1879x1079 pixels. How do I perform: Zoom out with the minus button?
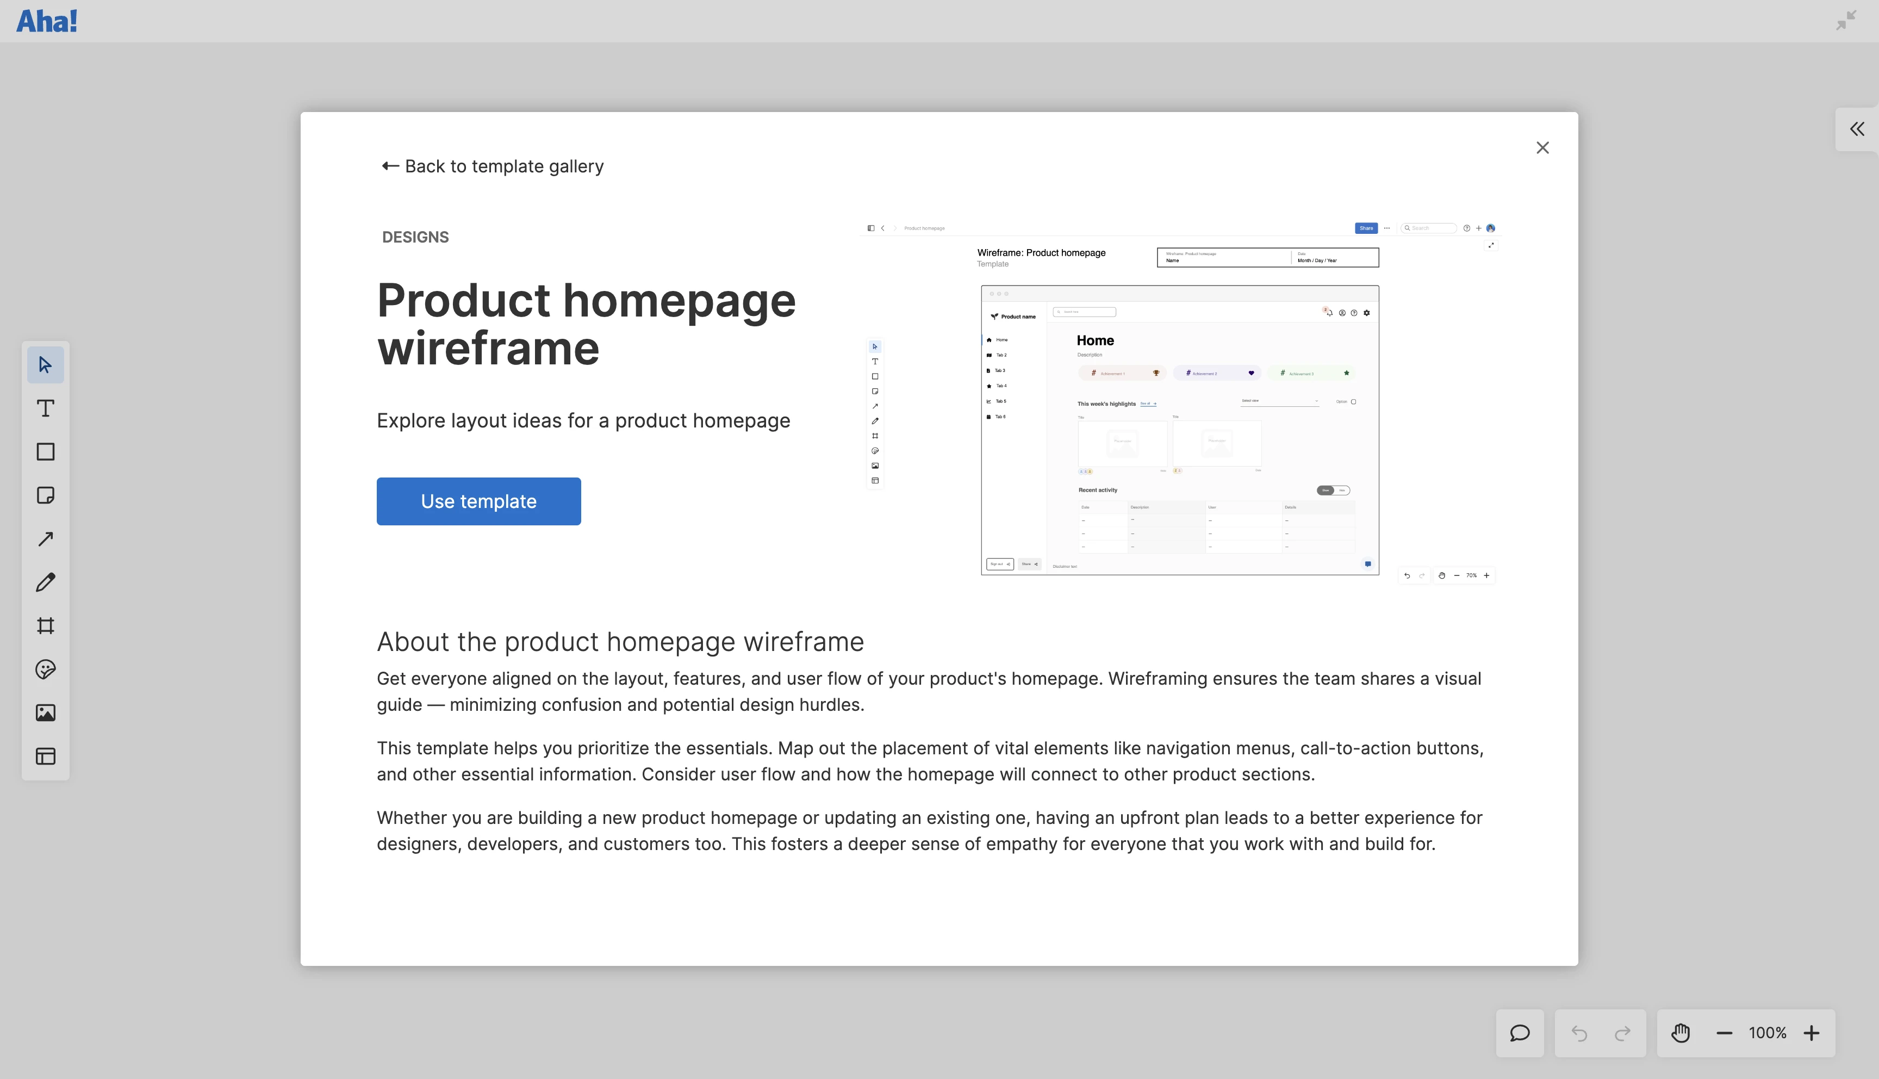point(1724,1033)
